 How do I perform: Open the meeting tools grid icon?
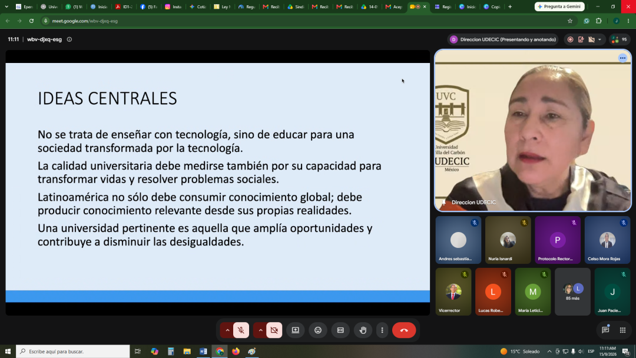622,330
